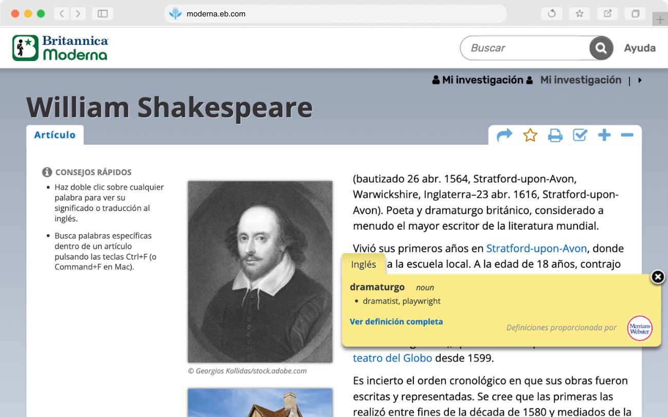This screenshot has width=668, height=417.
Task: Open the gray Mi investigación link
Action: tap(581, 80)
